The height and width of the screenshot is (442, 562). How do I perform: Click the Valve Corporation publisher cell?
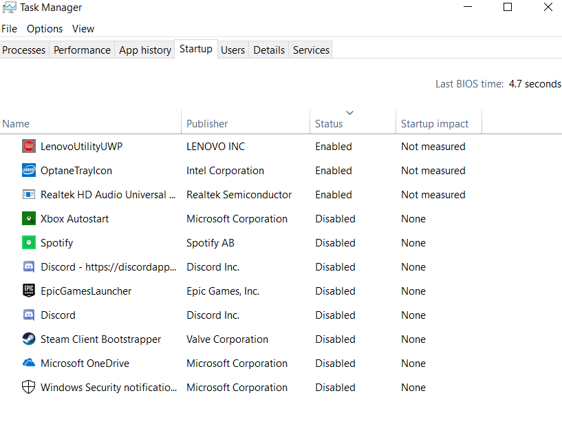(x=227, y=339)
